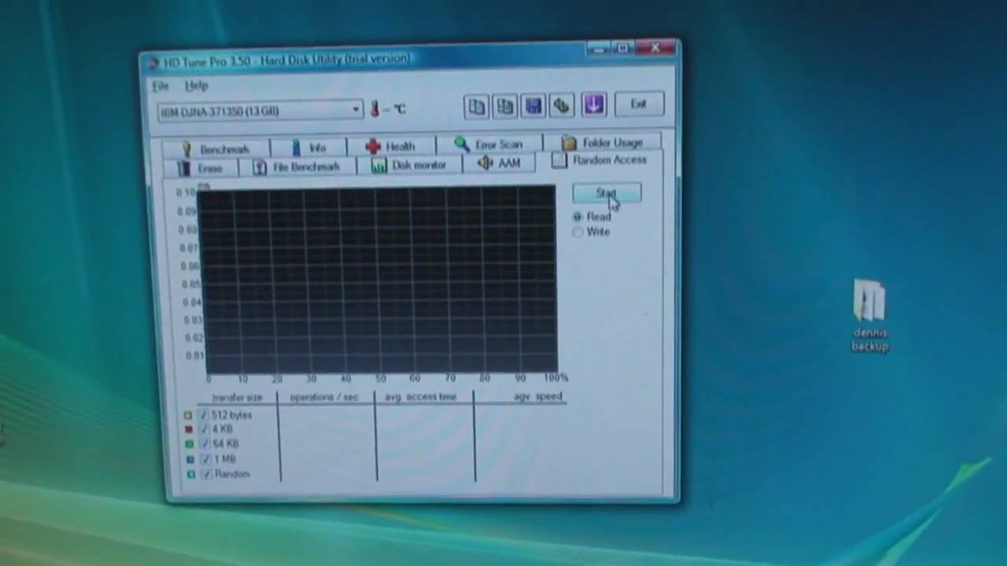The width and height of the screenshot is (1007, 566).
Task: Close the HD Tune Pro window
Action: click(657, 49)
